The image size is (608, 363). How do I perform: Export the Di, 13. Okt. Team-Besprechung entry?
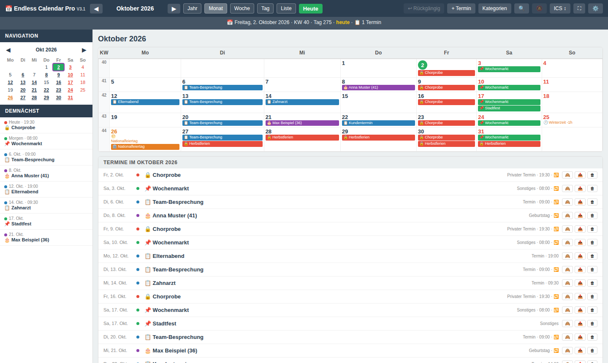point(580,269)
